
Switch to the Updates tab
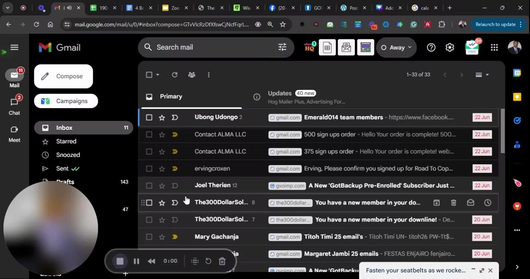(306, 97)
